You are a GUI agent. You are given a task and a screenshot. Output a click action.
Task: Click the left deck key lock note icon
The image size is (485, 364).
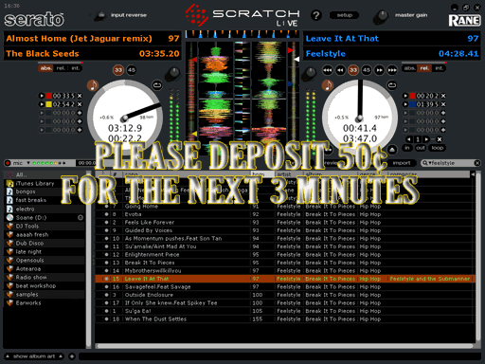coord(93,85)
